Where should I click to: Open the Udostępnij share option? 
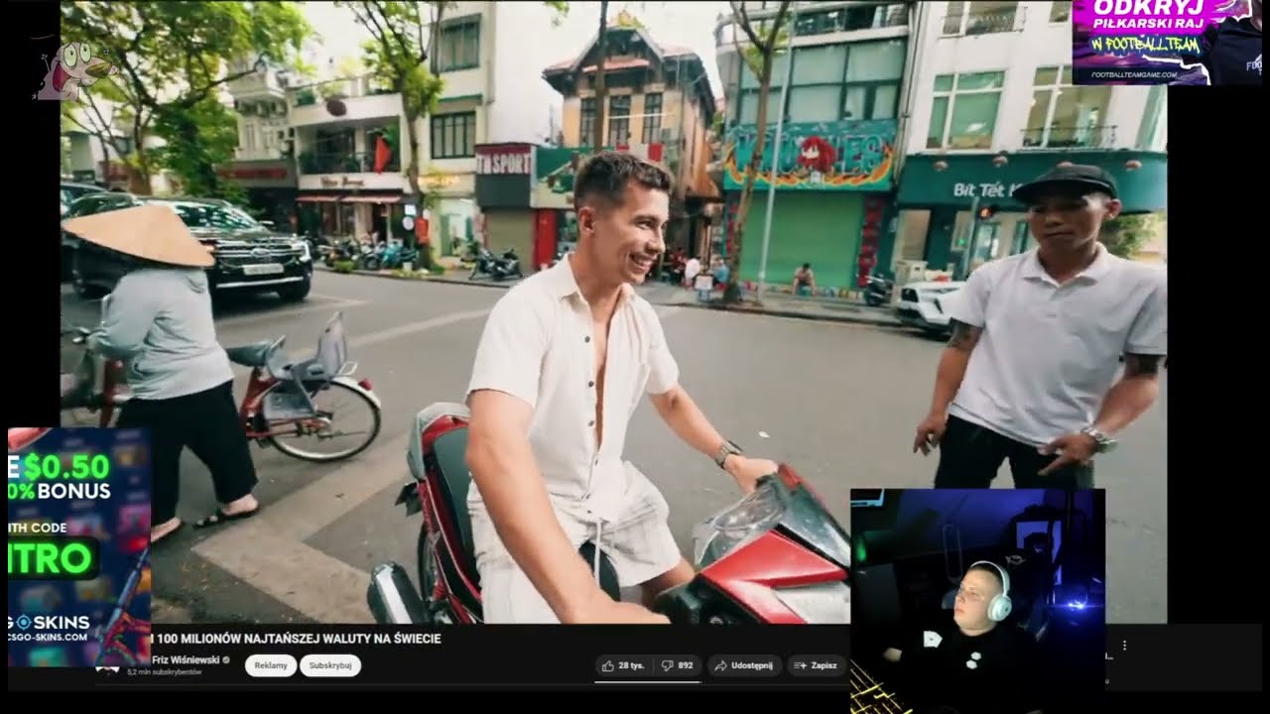[x=745, y=665]
